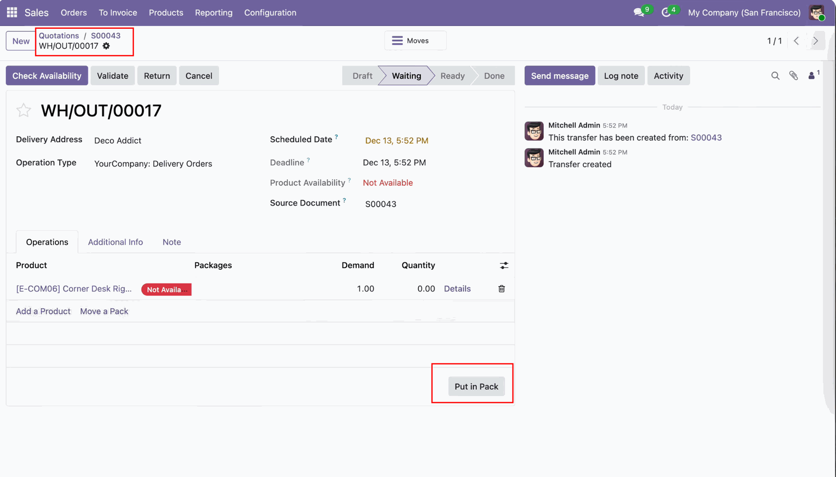Switch to the Additional Info tab
The width and height of the screenshot is (836, 477).
(115, 242)
